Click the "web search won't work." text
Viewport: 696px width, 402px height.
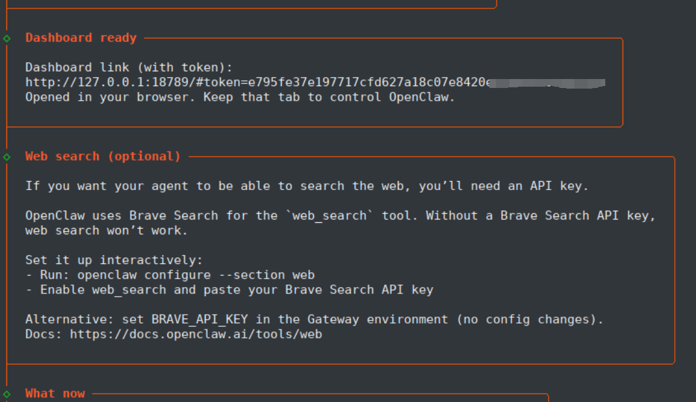coord(106,230)
